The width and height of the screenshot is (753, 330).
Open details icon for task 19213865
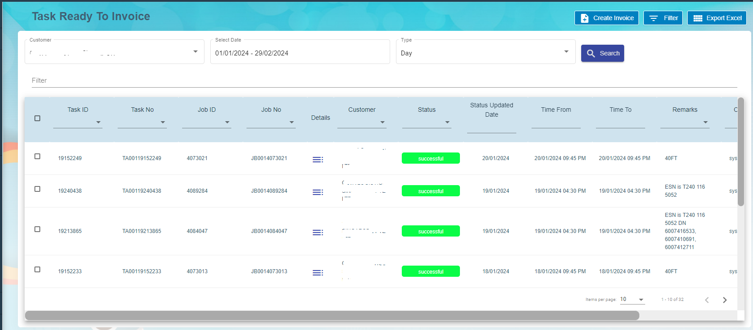(x=318, y=233)
